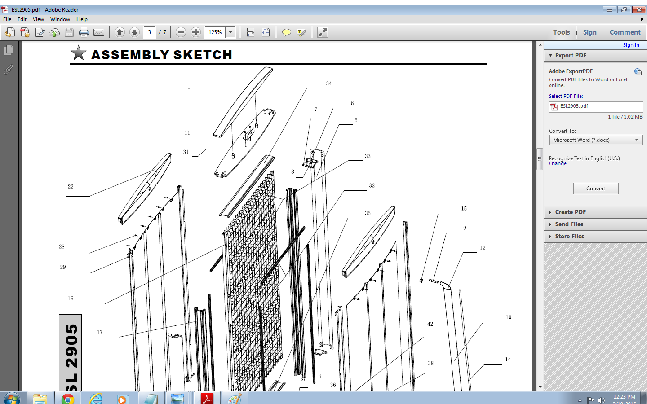The width and height of the screenshot is (647, 404).
Task: Open Google Chrome from taskbar
Action: (68, 399)
